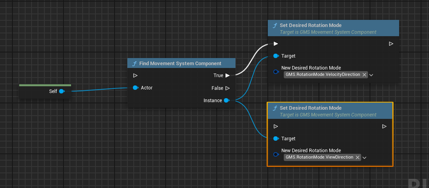Click the Actor input pin

(135, 88)
